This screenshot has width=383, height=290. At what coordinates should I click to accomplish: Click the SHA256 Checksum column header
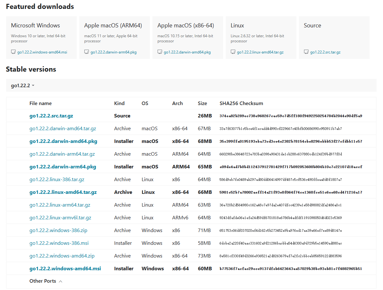(241, 103)
